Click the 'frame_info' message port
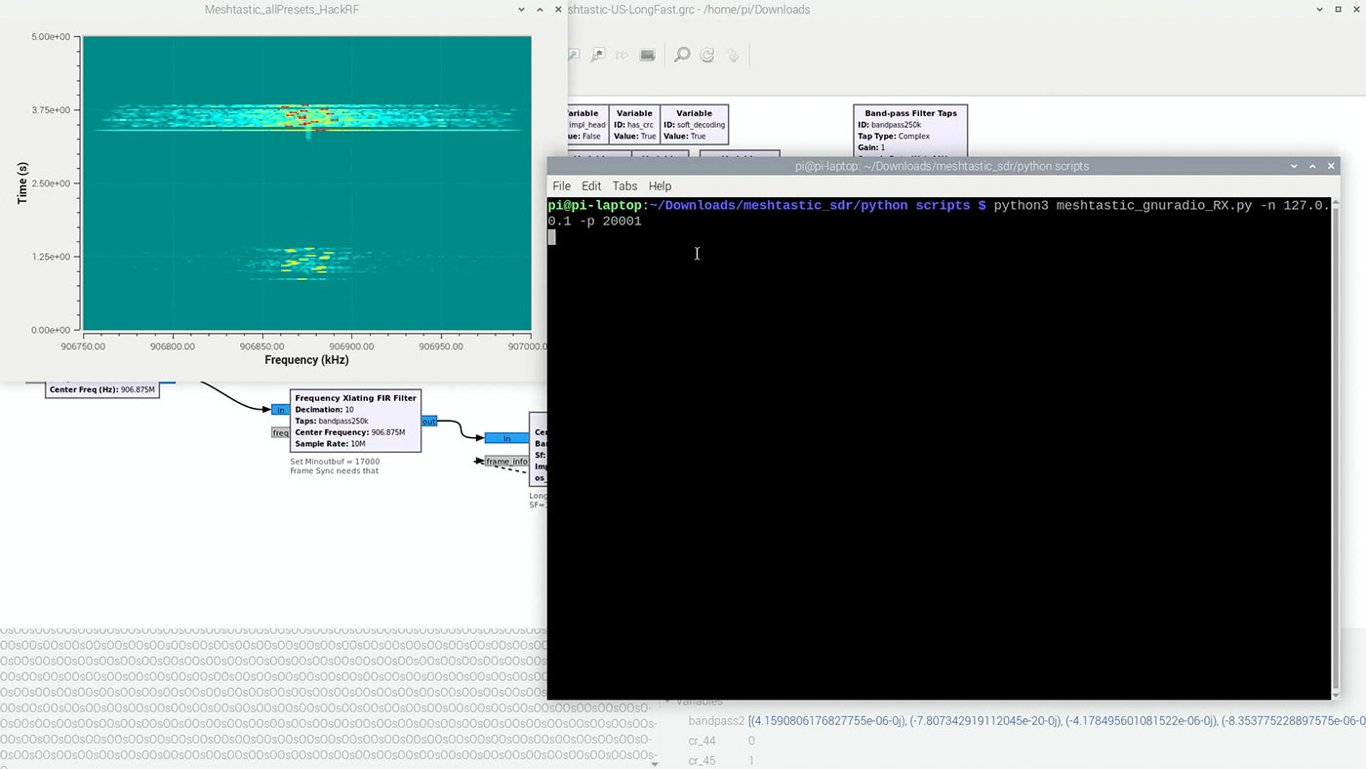1366x769 pixels. (506, 462)
